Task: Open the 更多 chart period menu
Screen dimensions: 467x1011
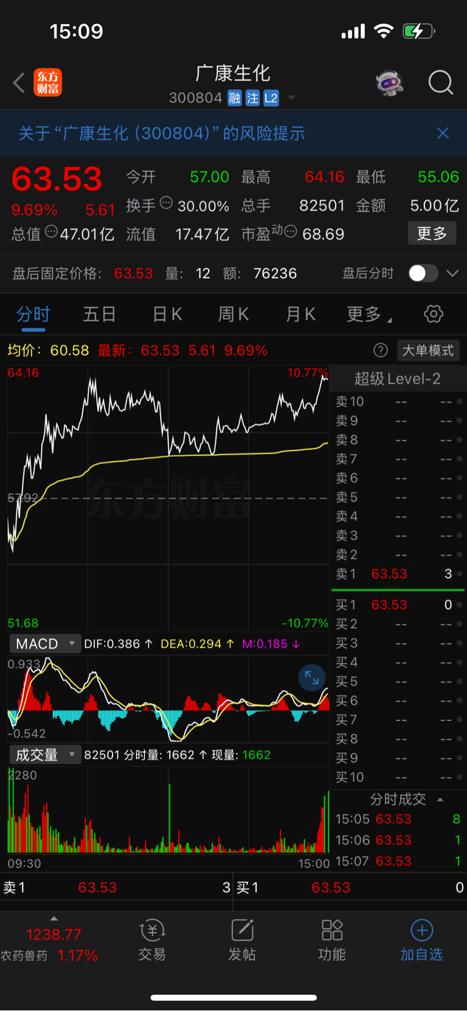Action: [368, 314]
